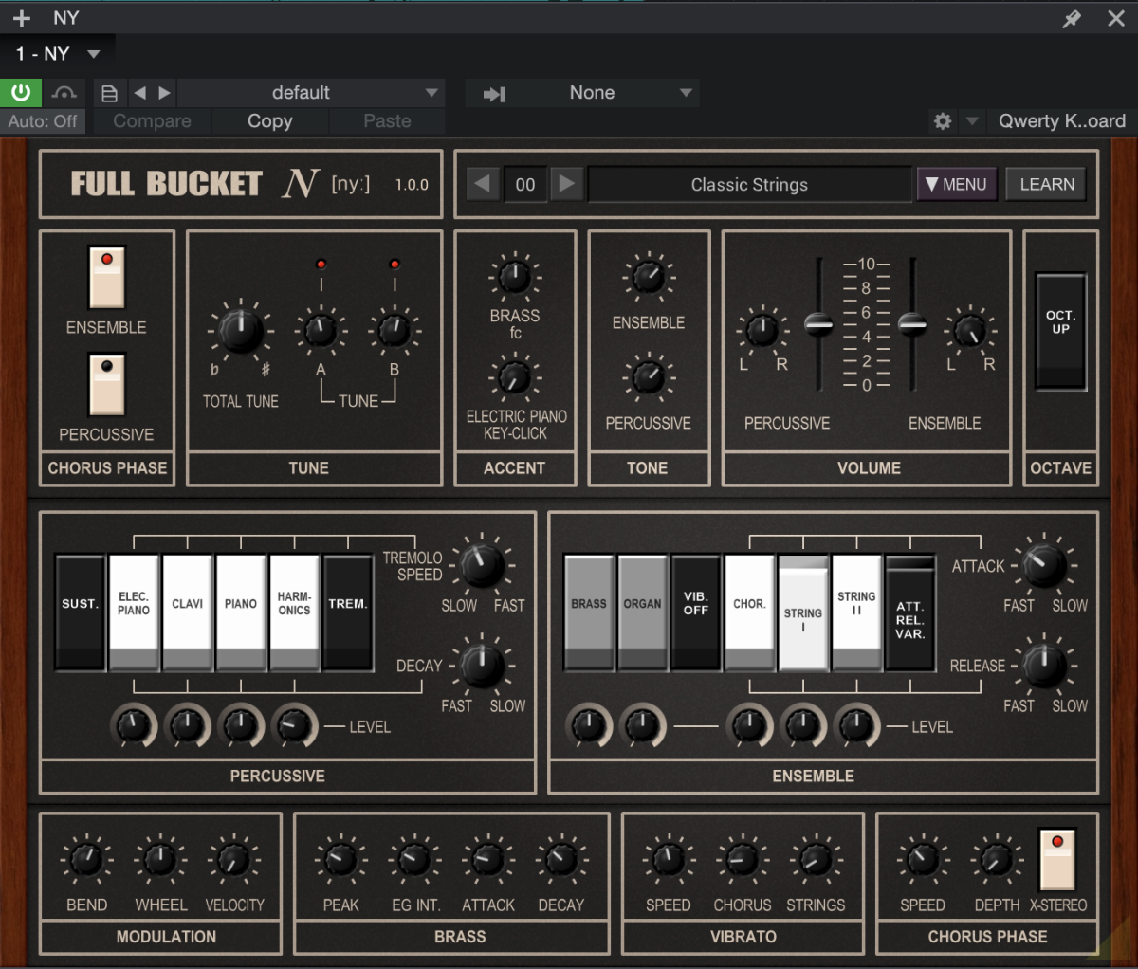The image size is (1138, 969).
Task: Click the Ensemble Attack knob
Action: pos(1044,566)
